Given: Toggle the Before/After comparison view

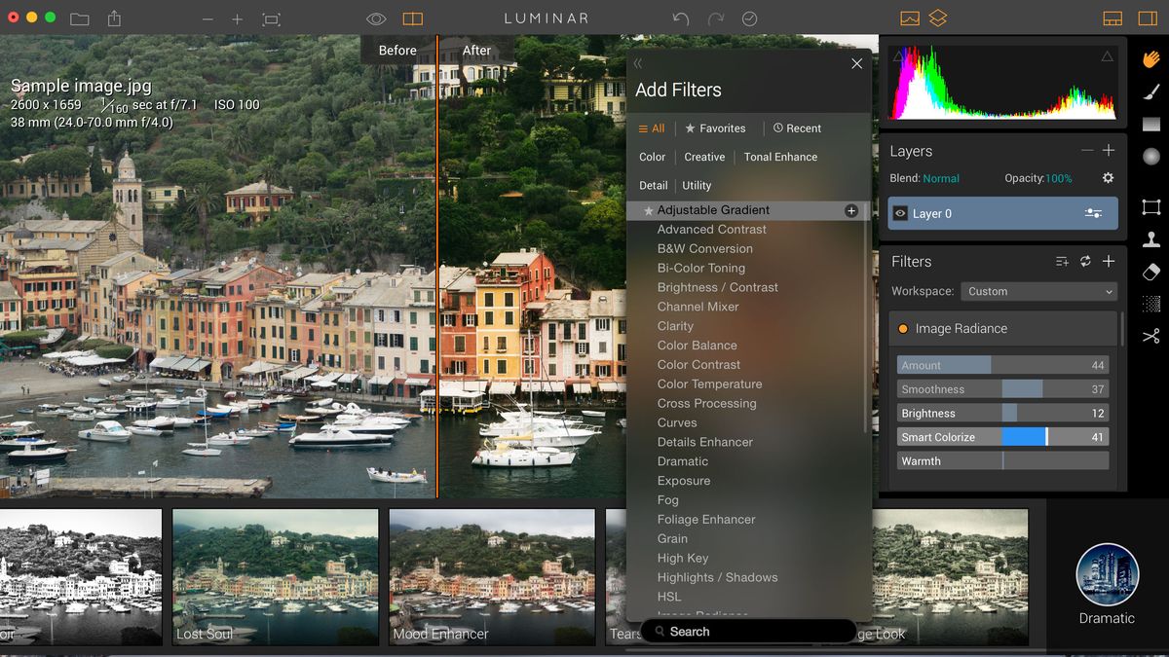Looking at the screenshot, I should pyautogui.click(x=413, y=18).
